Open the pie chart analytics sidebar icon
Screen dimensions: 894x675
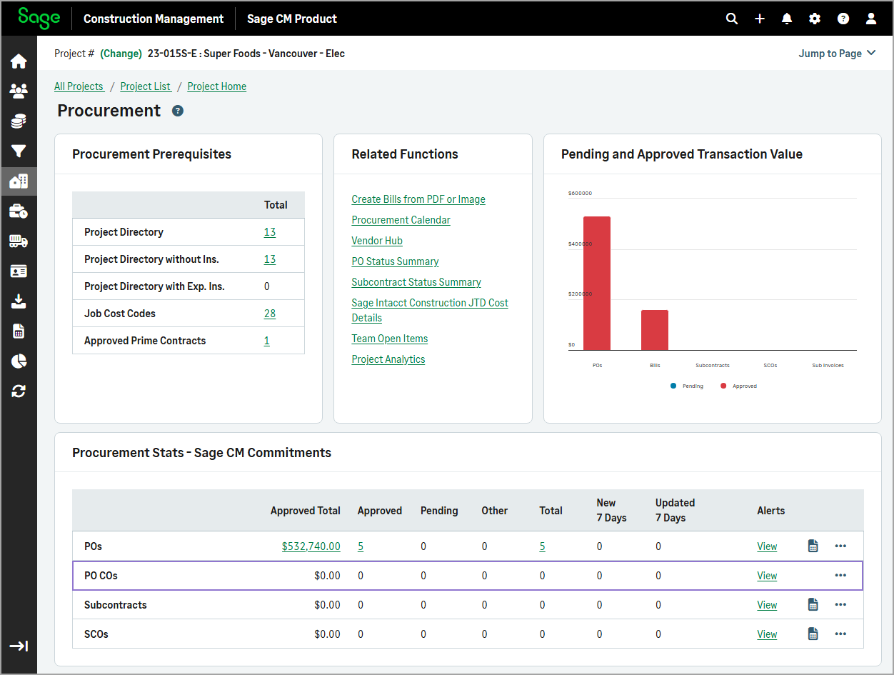point(19,361)
